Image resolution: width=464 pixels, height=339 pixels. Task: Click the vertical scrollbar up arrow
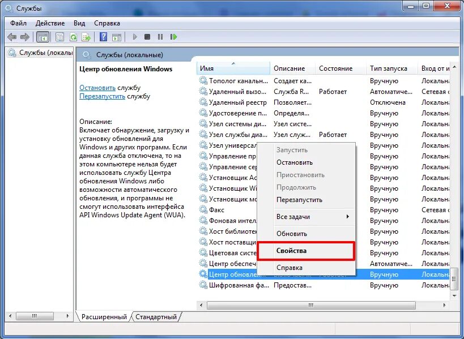[x=454, y=67]
